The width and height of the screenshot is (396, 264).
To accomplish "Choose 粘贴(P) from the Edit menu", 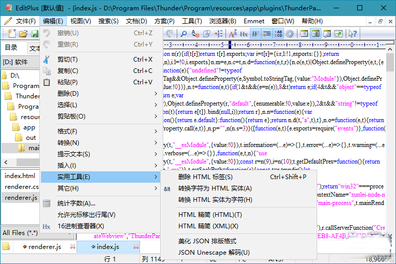I will (100, 82).
